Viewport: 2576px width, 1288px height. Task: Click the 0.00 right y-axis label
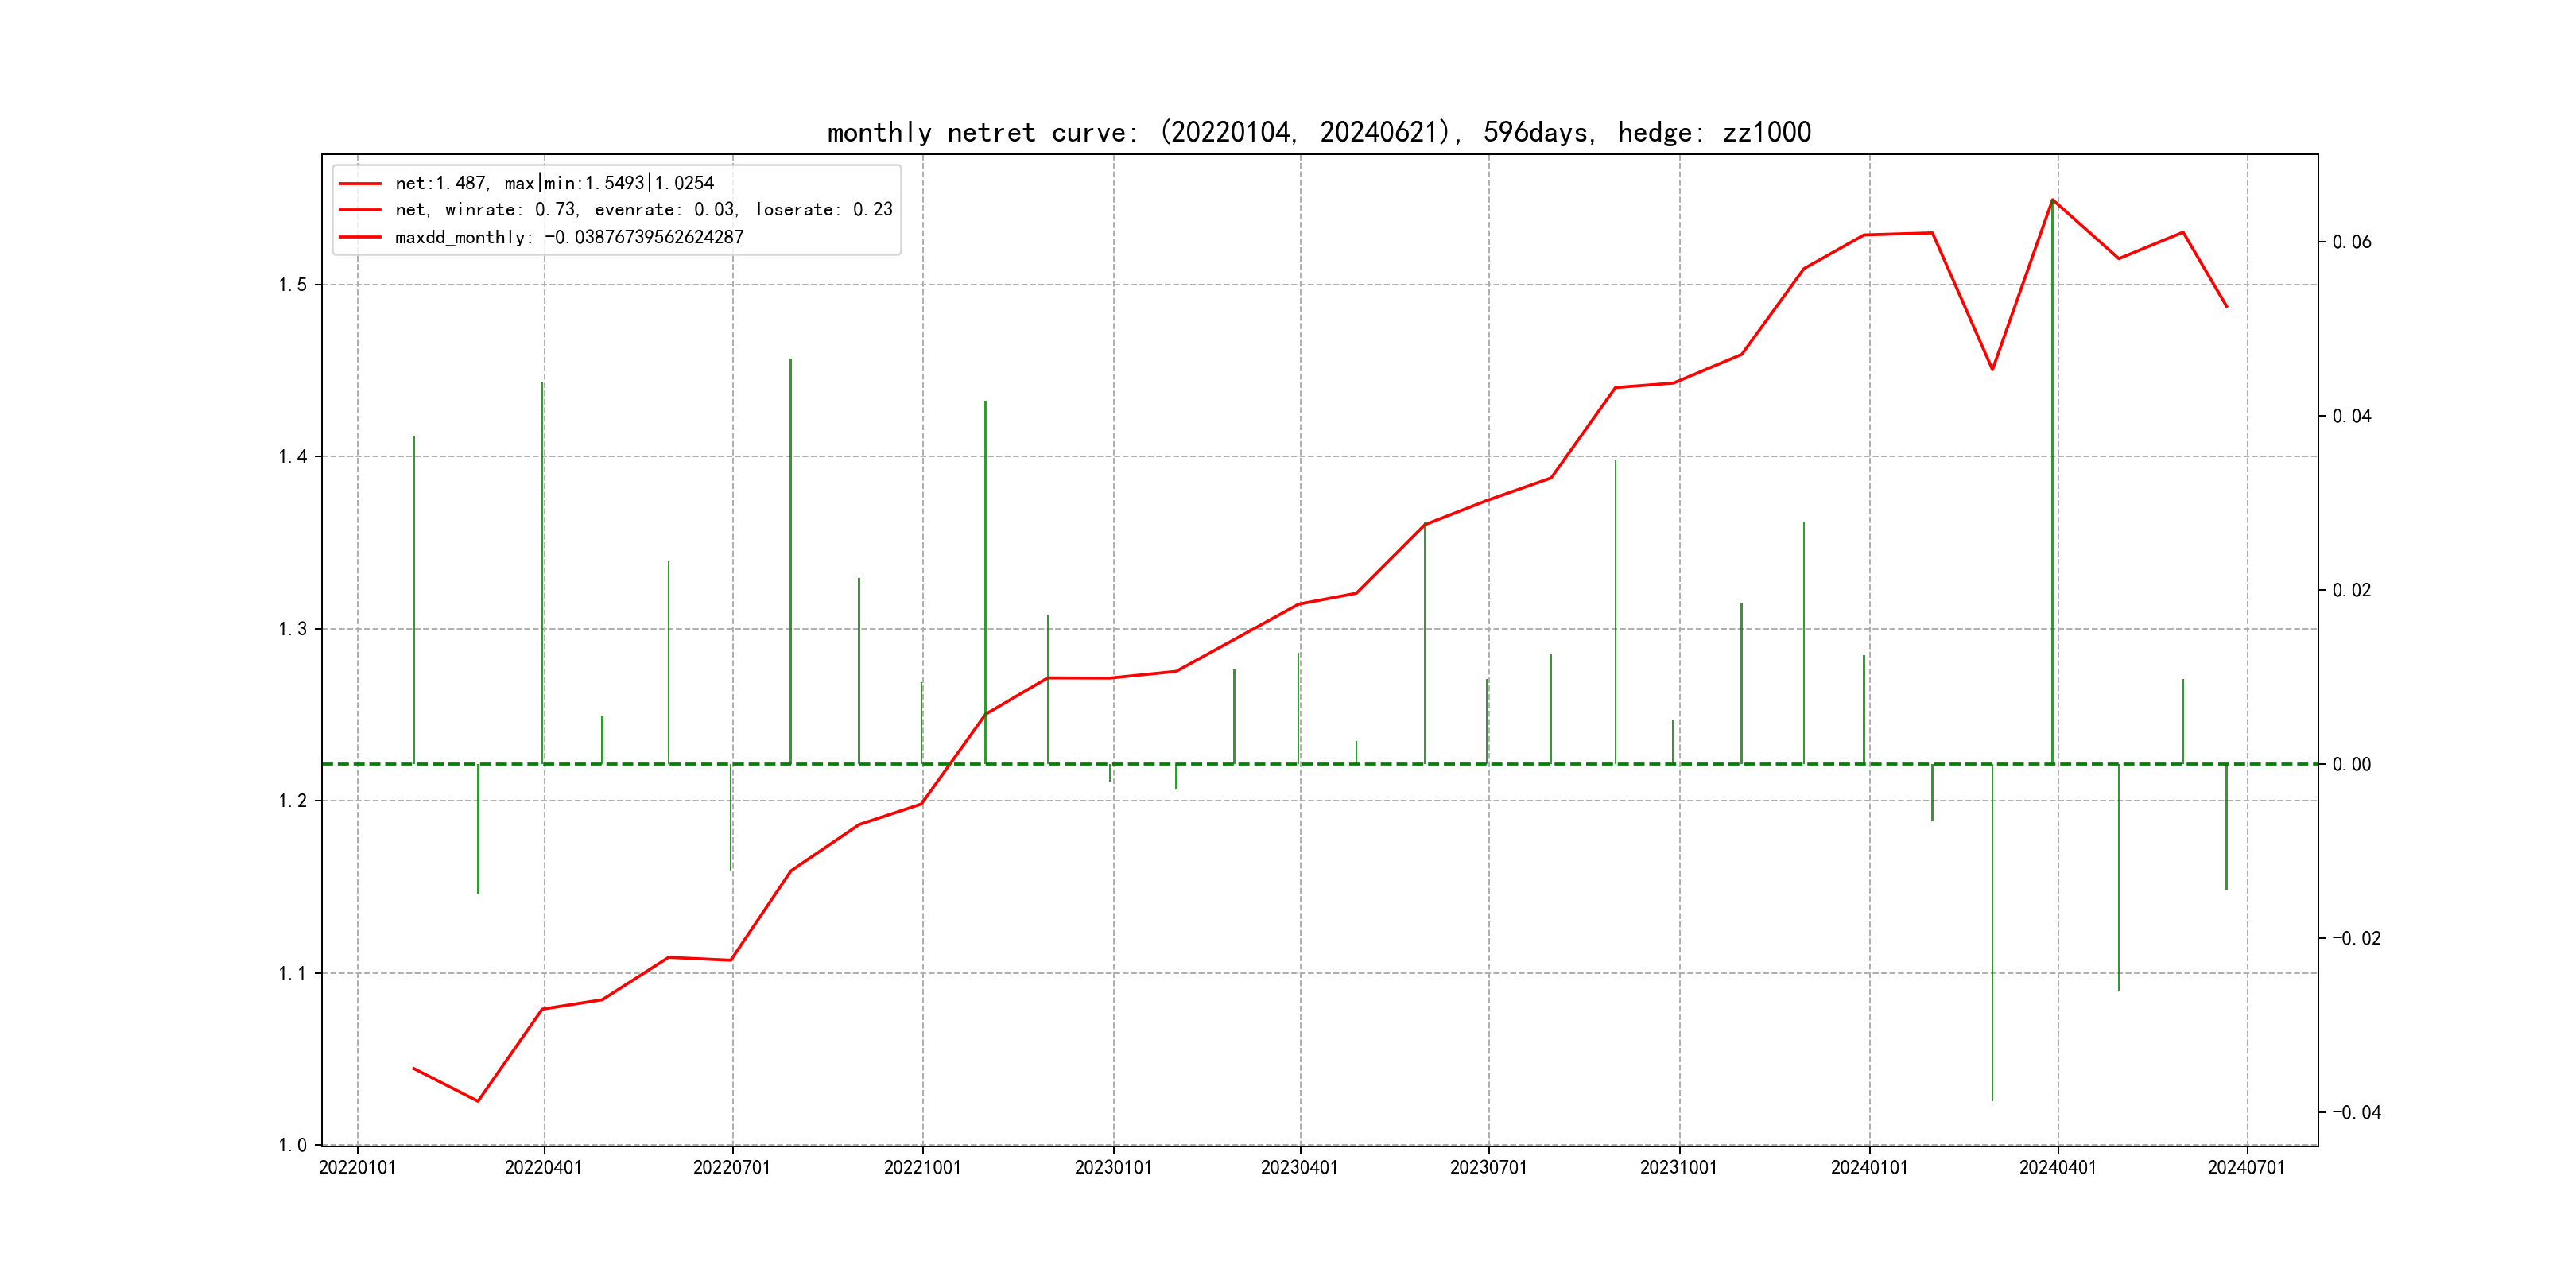2351,765
